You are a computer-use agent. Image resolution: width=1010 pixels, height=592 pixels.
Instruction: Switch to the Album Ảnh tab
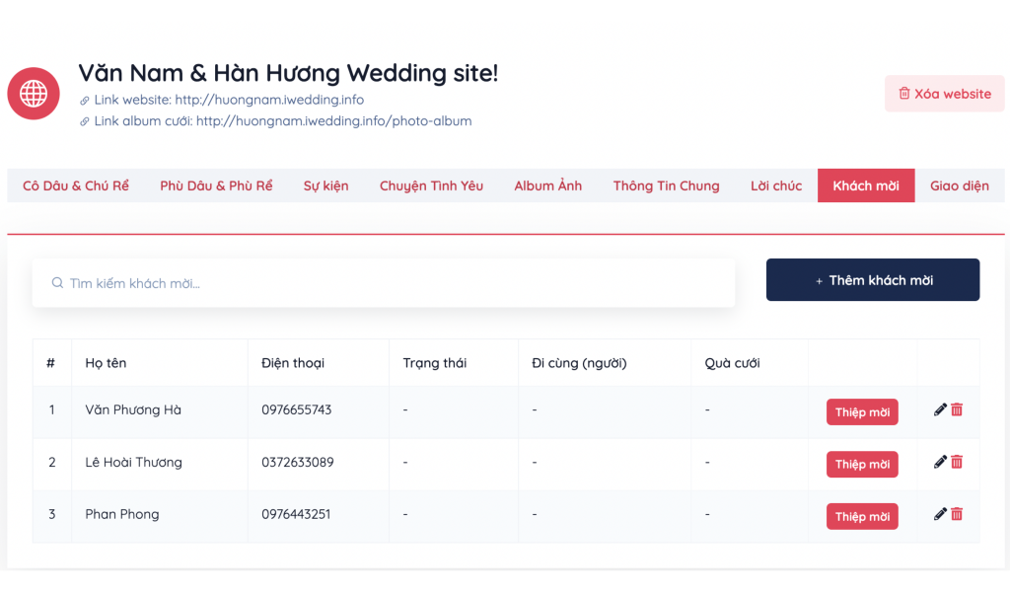point(547,185)
